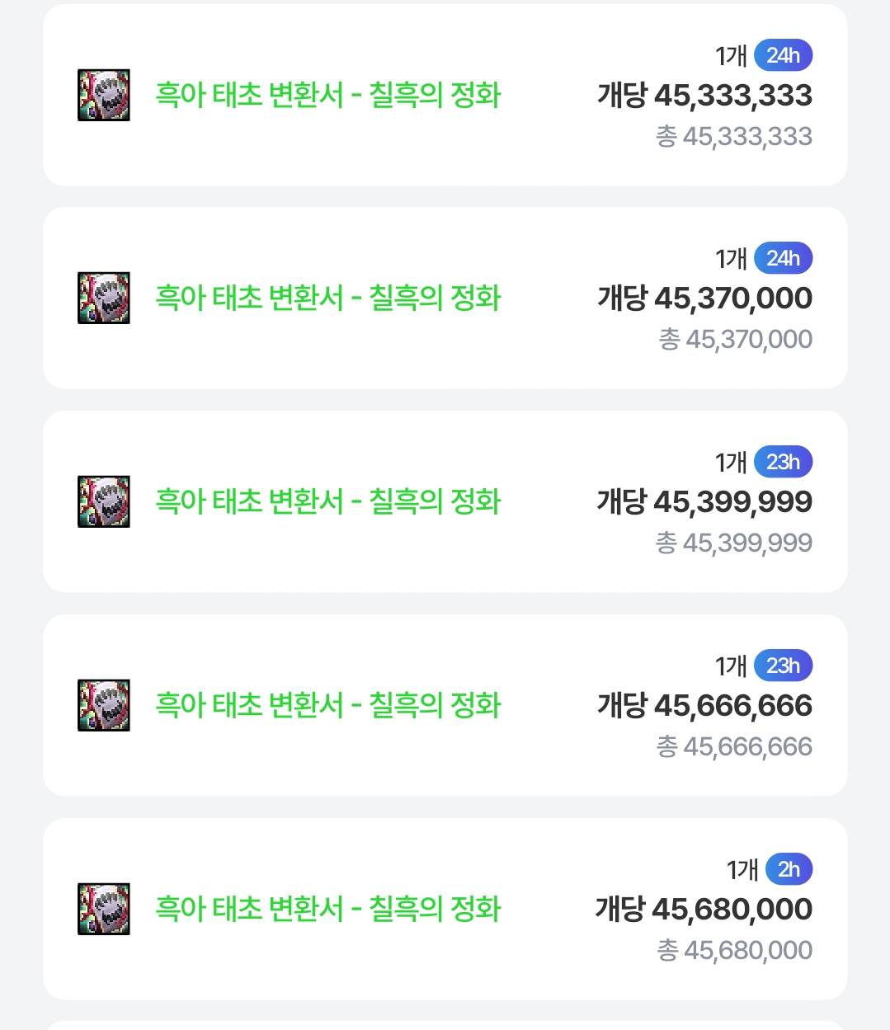Open item name link priced 45,666,666
Image resolution: width=890 pixels, height=1030 pixels.
tap(328, 705)
